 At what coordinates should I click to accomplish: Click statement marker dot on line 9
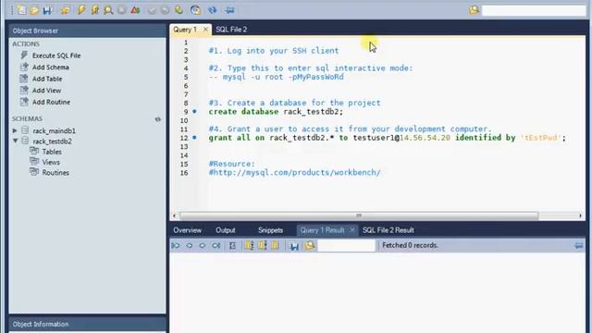point(194,112)
